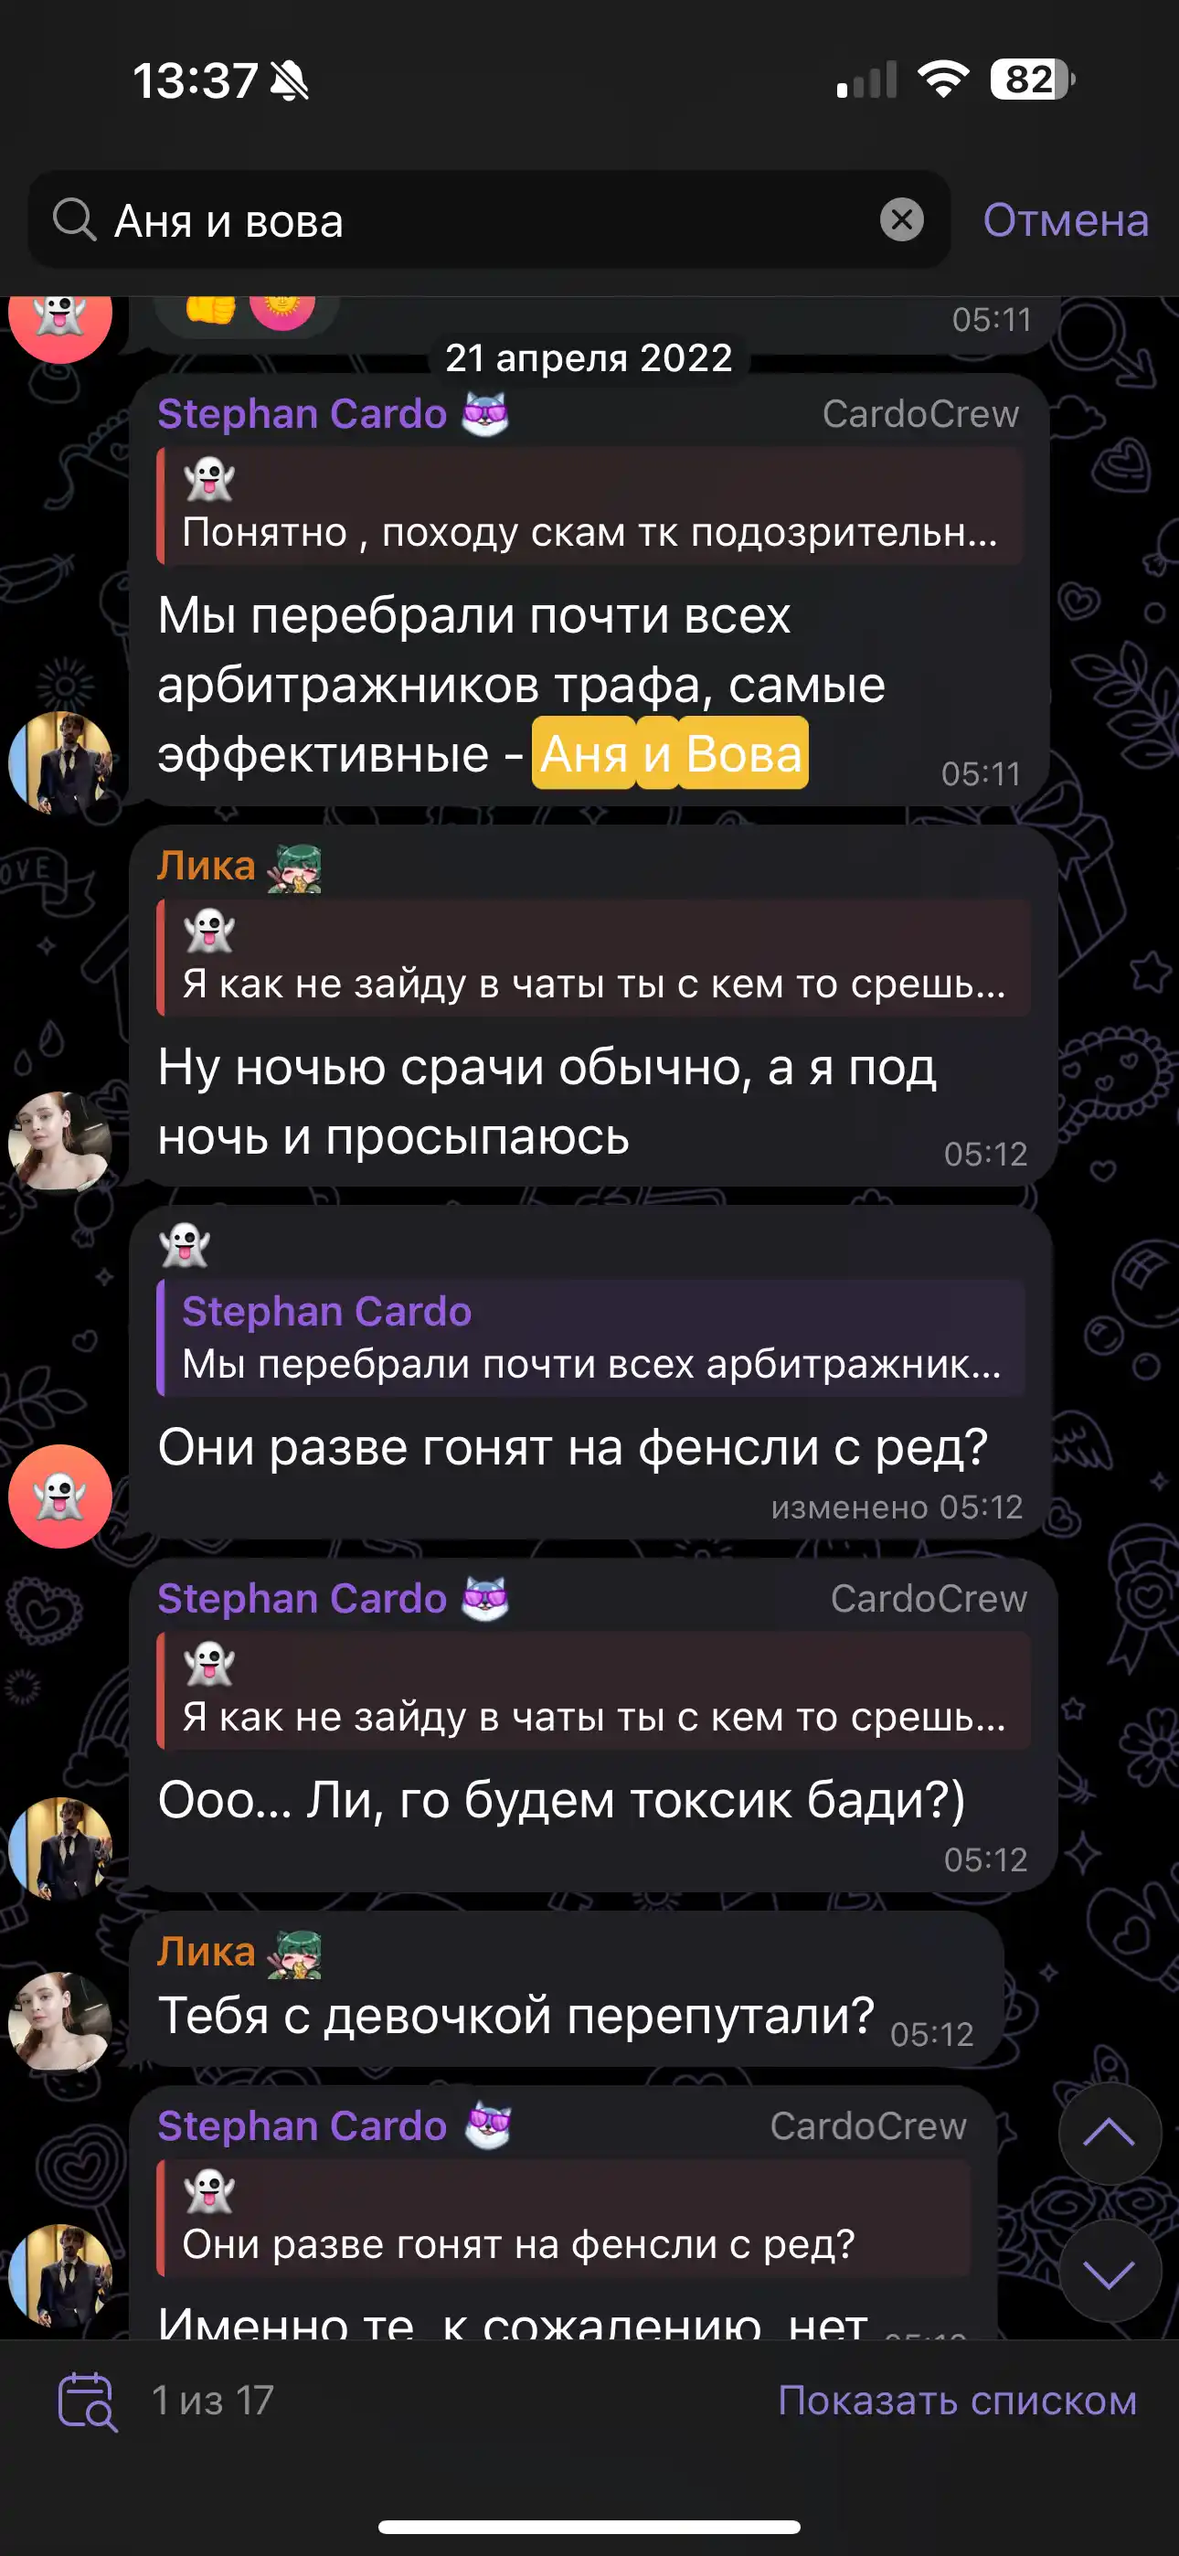The width and height of the screenshot is (1179, 2556).
Task: Open Stephan Cardo's avatar by highlighted message
Action: coord(59,762)
